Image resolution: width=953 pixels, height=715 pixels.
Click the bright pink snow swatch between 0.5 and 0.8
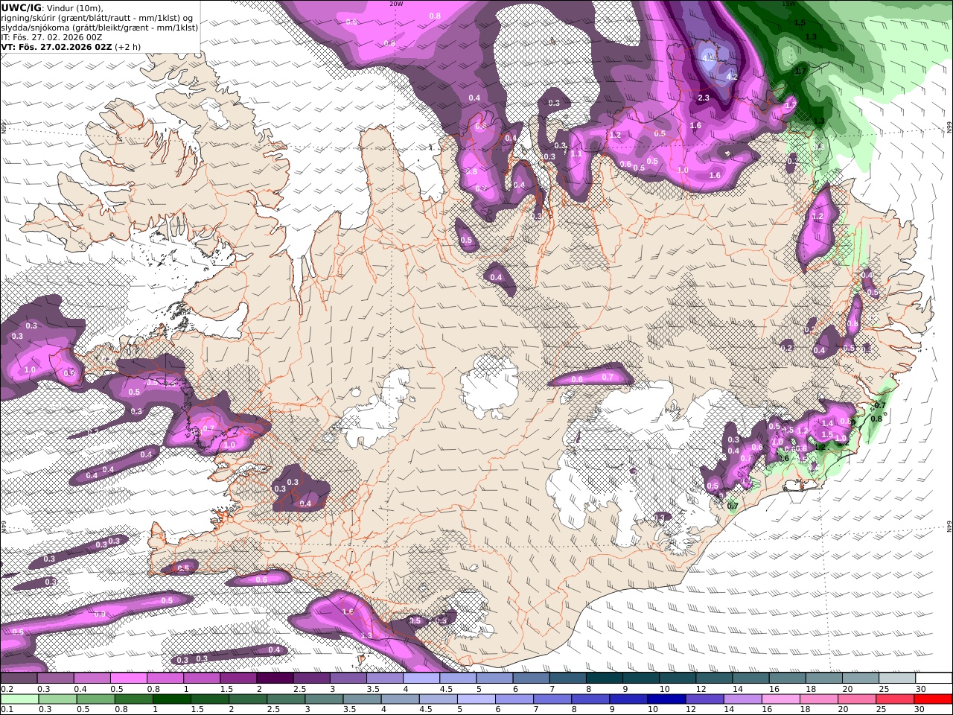(x=128, y=679)
